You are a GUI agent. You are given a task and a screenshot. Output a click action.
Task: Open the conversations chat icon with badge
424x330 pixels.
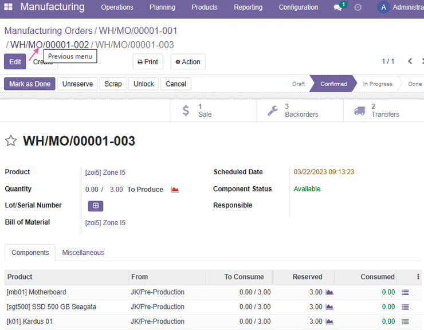point(338,7)
